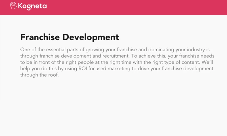The image size is (227, 136).
Task: Click the word Development in the heading
Action: [91, 37]
